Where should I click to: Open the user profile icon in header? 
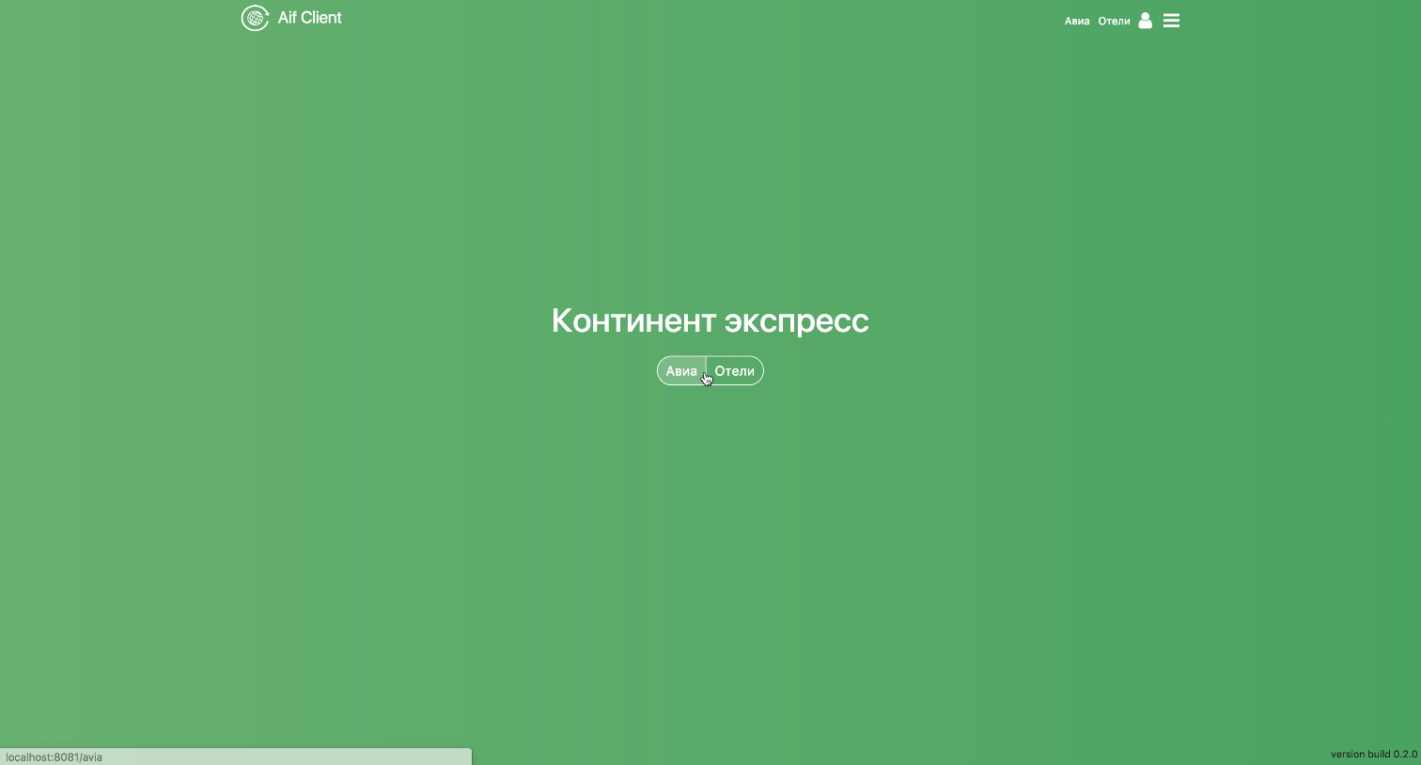pyautogui.click(x=1145, y=21)
